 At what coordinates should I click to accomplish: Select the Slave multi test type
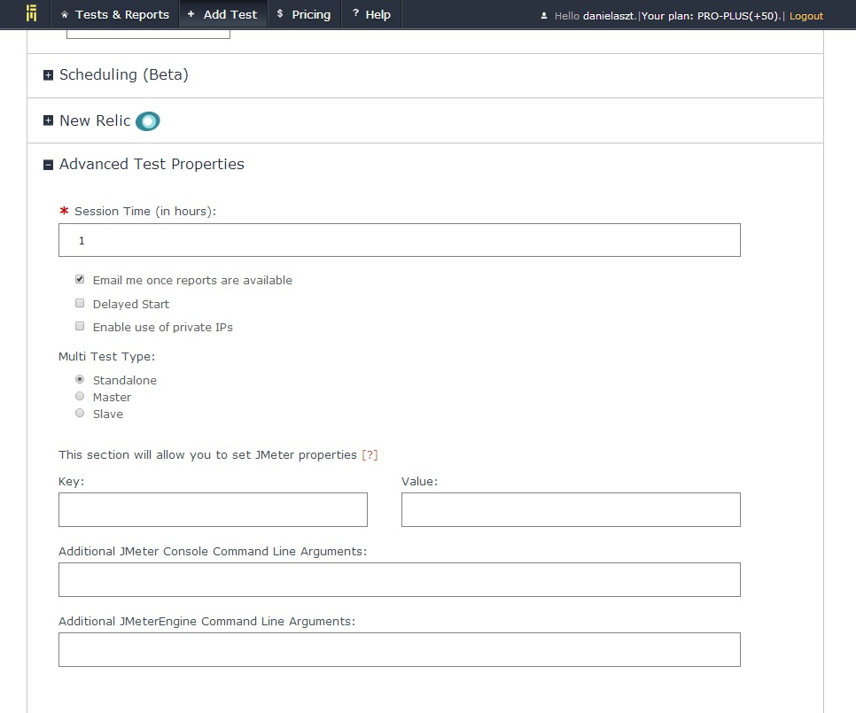(80, 413)
